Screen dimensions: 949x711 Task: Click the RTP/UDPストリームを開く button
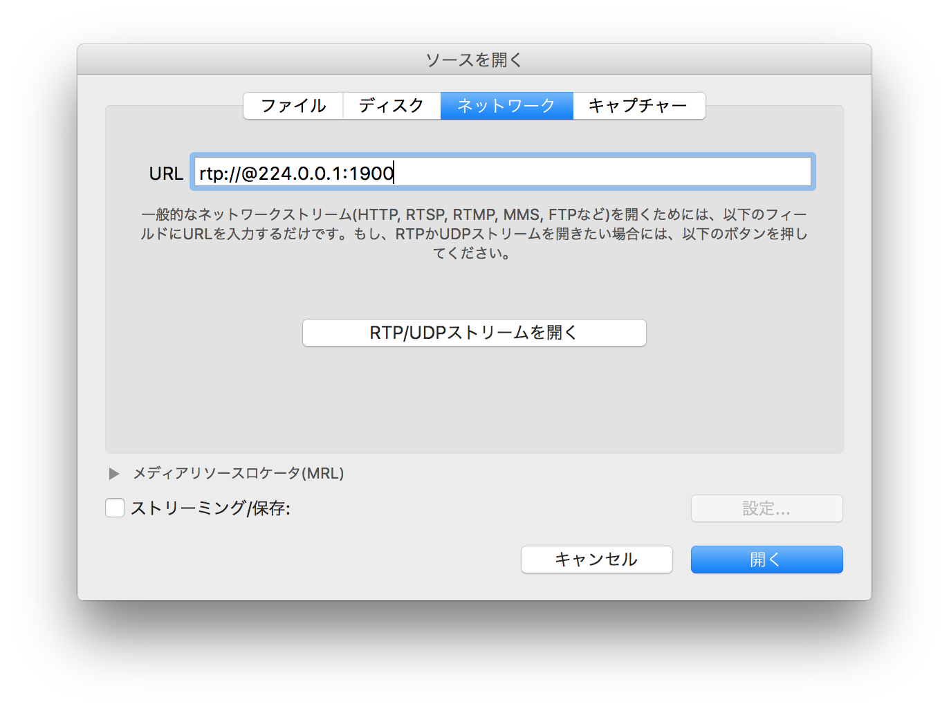click(474, 333)
